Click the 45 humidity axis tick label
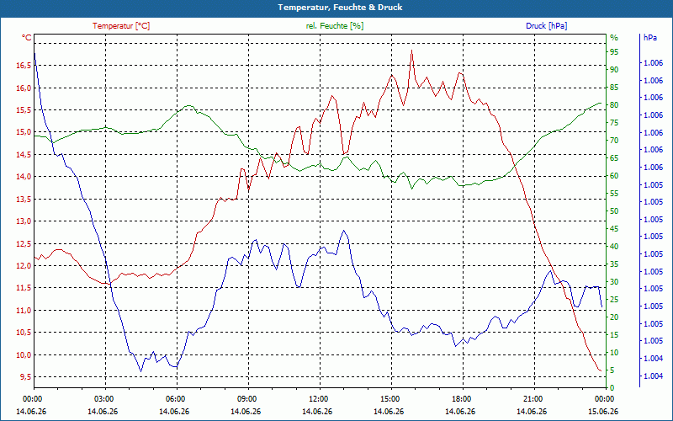Image resolution: width=673 pixels, height=421 pixels. 614,229
